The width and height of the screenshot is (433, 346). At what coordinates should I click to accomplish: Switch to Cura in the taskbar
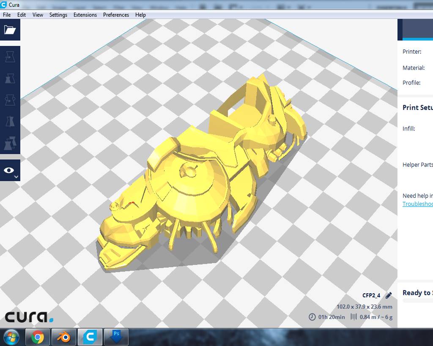tap(90, 337)
